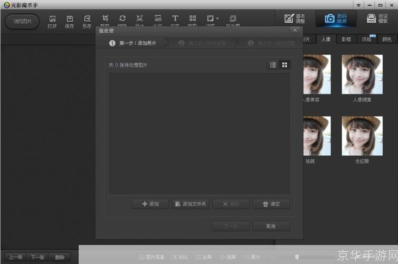Apply the 去红眼 effect thumbnail
398x264 pixels.
(x=362, y=136)
